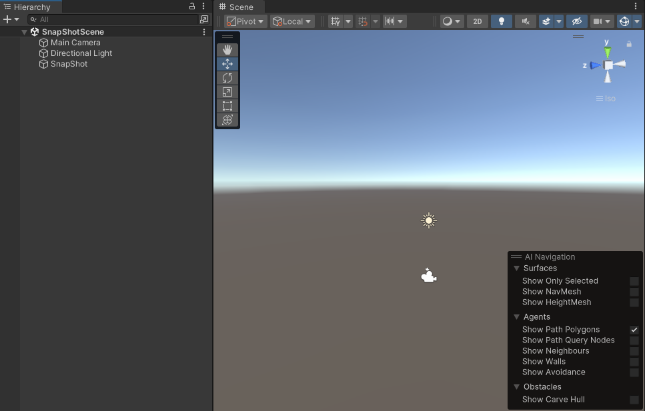Image resolution: width=645 pixels, height=411 pixels.
Task: Select the Scale tool
Action: [227, 92]
